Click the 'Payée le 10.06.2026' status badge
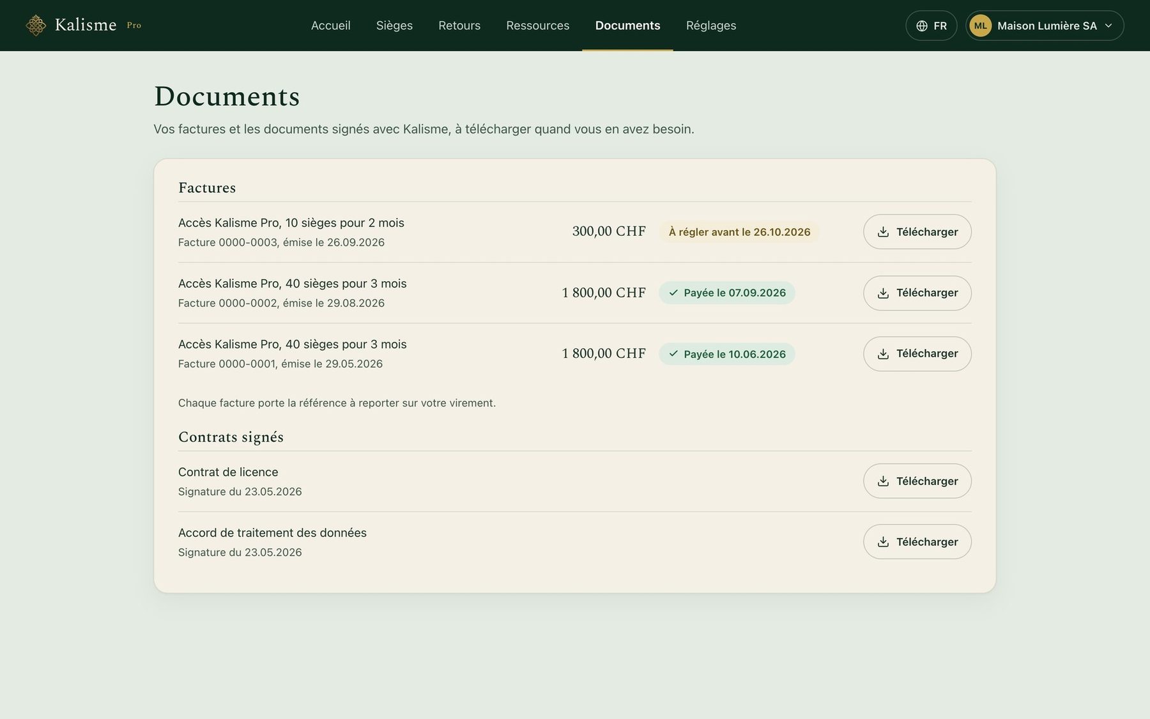The image size is (1150, 719). pyautogui.click(x=727, y=354)
